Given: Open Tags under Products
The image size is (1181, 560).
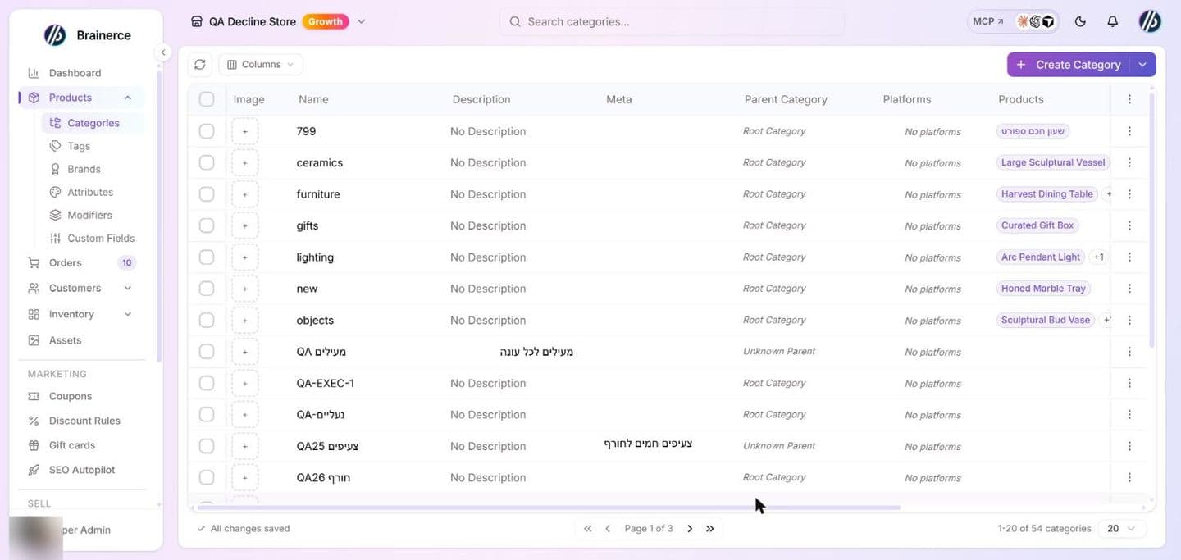Looking at the screenshot, I should (x=79, y=146).
